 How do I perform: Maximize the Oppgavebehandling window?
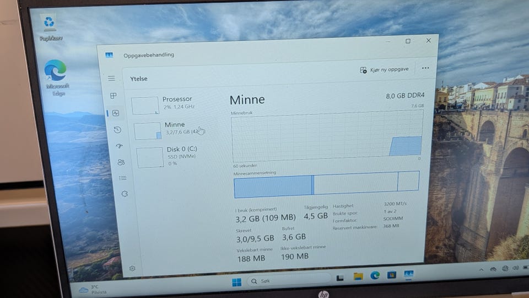408,41
